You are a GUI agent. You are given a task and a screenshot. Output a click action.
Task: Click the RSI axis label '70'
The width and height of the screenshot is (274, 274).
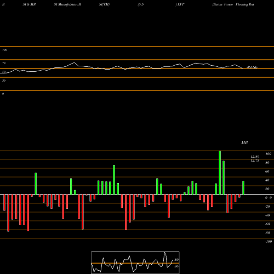(4, 63)
